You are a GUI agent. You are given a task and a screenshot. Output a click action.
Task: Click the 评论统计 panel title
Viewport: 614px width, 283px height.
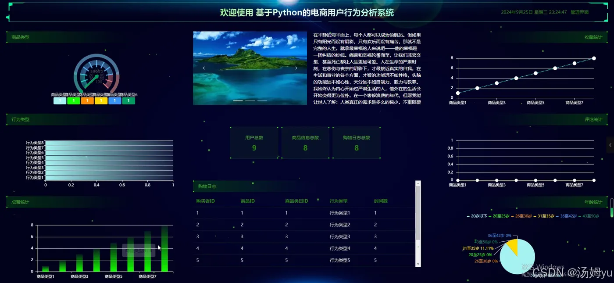tap(593, 119)
